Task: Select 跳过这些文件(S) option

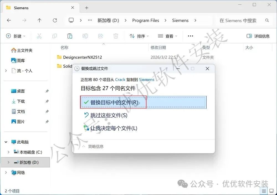Action: coord(106,115)
